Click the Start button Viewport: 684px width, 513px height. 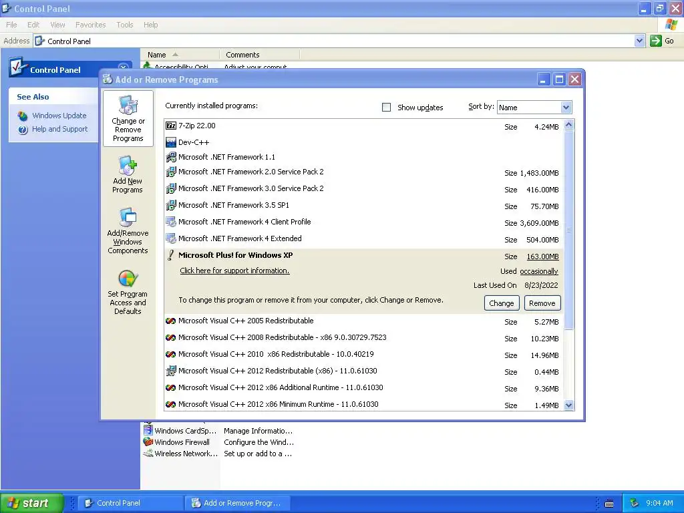(x=31, y=503)
